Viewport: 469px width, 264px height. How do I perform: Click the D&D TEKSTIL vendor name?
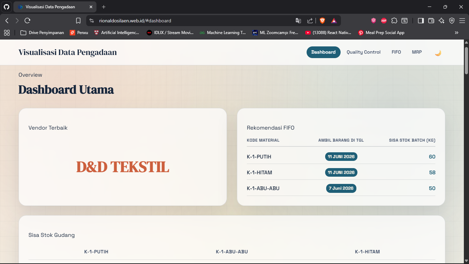123,167
